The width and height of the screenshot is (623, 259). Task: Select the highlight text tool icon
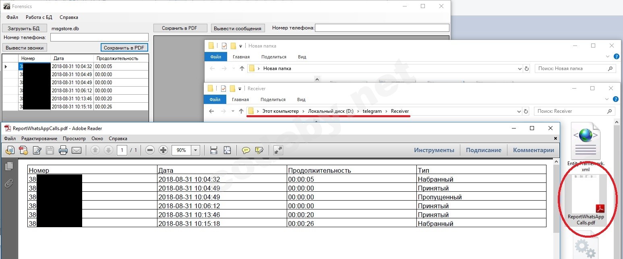pos(259,150)
